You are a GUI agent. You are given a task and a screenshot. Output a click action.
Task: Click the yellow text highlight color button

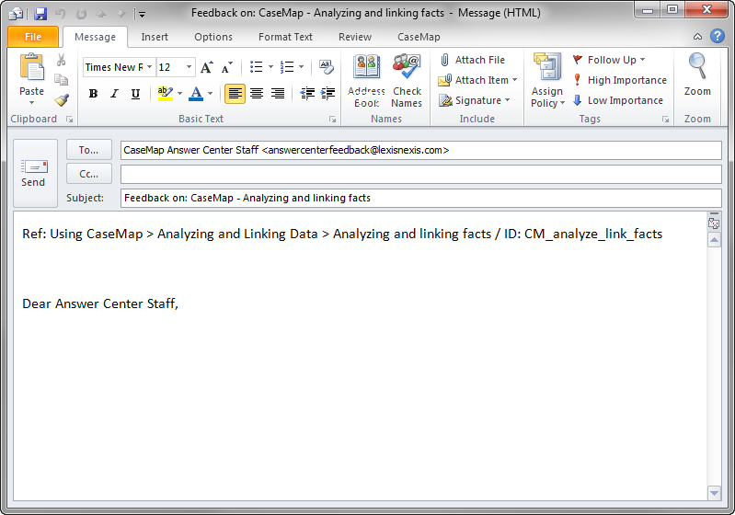[x=165, y=94]
